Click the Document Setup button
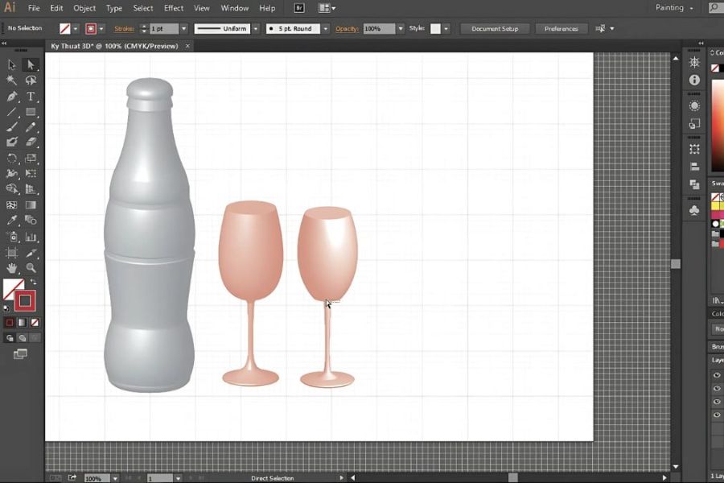 pyautogui.click(x=495, y=29)
